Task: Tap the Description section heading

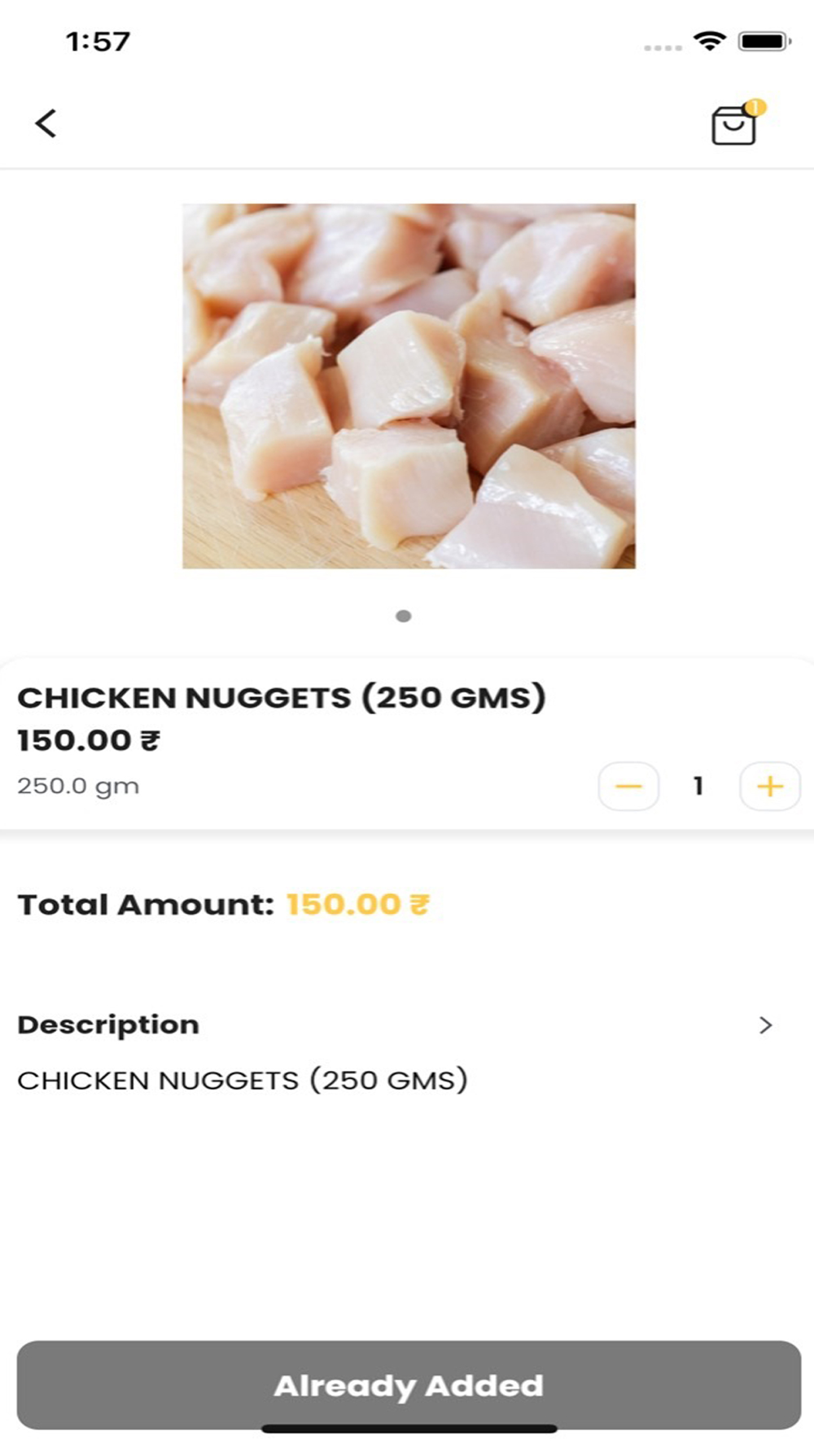Action: 108,1025
